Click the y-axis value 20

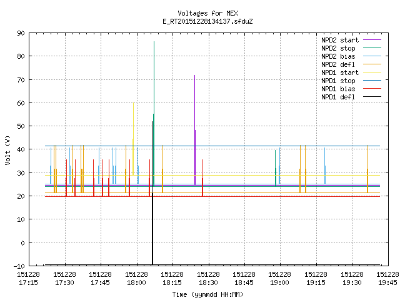coord(21,196)
